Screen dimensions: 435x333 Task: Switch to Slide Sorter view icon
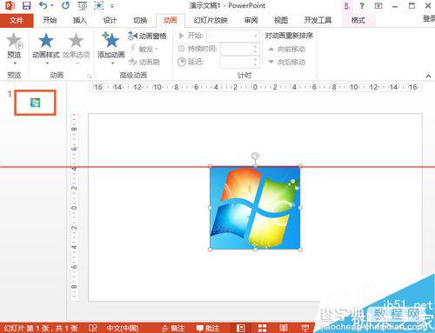[x=262, y=328]
